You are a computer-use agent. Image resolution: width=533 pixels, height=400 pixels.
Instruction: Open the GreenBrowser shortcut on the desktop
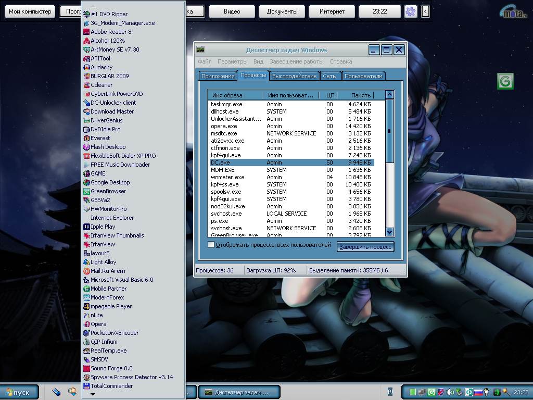click(505, 81)
